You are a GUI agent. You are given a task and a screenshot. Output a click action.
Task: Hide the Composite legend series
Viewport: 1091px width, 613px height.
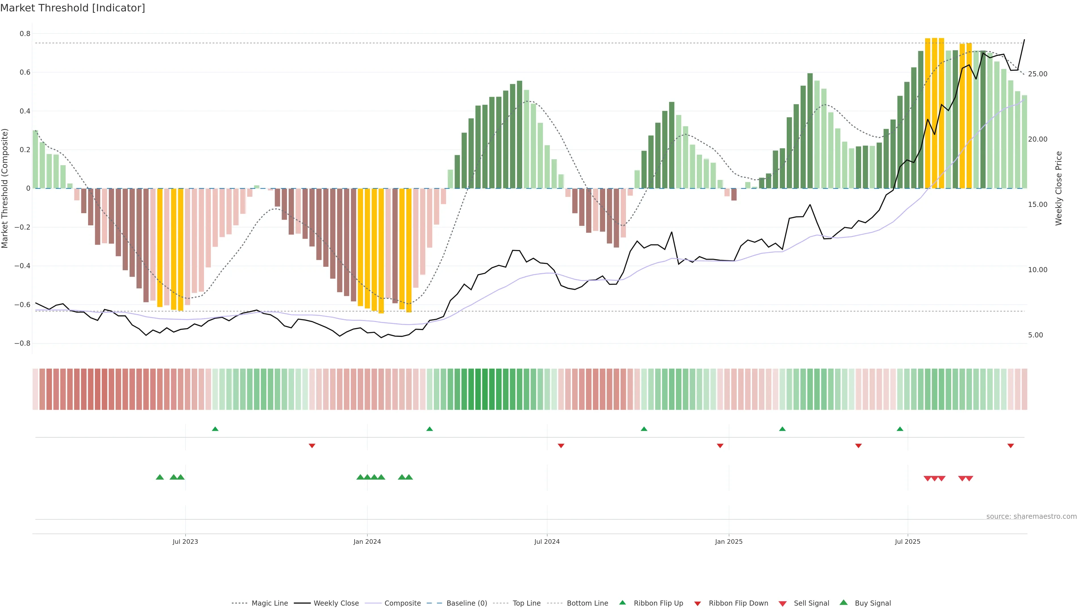coord(402,603)
